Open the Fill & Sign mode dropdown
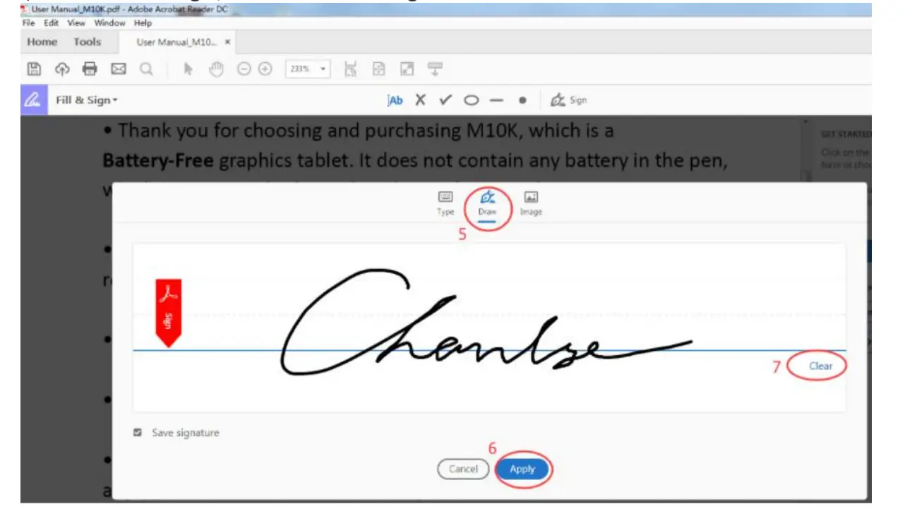The image size is (905, 521). coord(86,100)
